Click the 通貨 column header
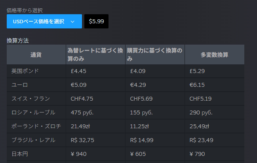 pos(36,54)
